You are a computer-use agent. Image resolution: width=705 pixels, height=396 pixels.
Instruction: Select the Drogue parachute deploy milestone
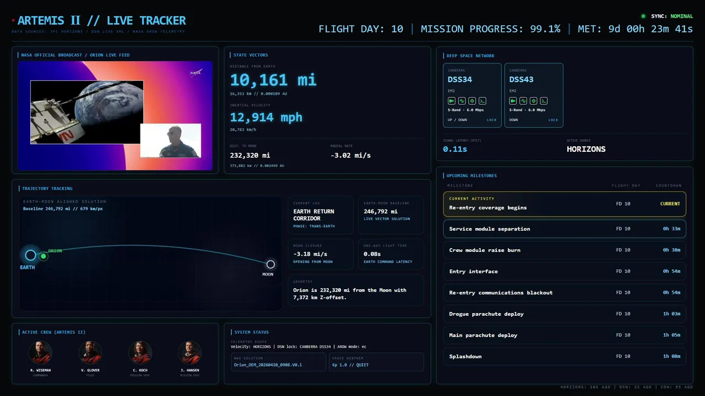coord(565,314)
